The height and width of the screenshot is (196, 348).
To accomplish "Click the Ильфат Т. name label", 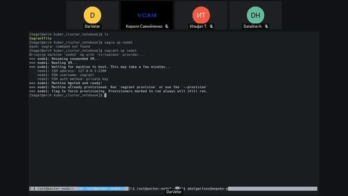I will pyautogui.click(x=198, y=27).
